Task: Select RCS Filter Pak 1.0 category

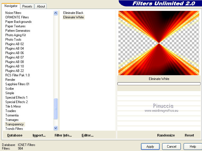Action: [17, 75]
